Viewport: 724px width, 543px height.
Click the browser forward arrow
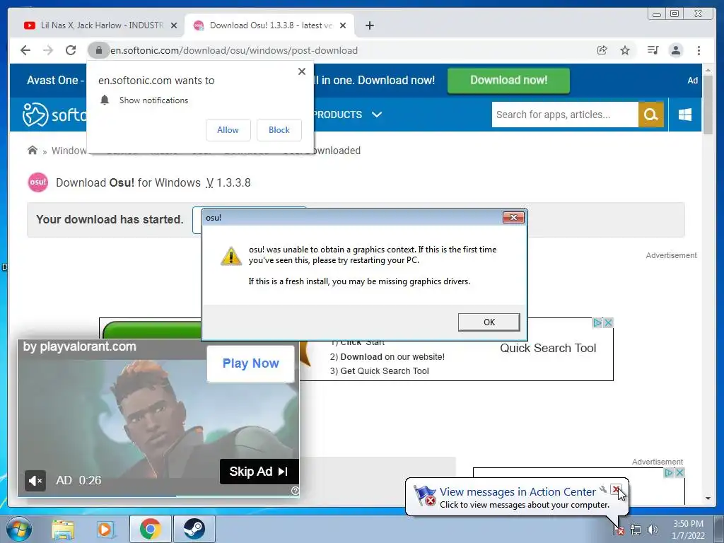[x=48, y=50]
